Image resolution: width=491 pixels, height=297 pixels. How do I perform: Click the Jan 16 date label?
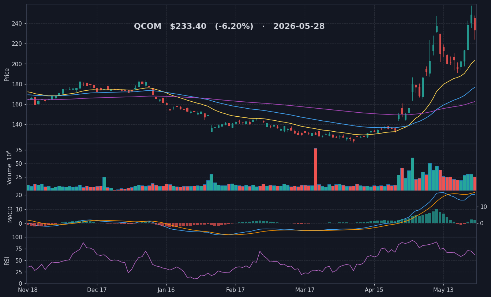click(166, 290)
